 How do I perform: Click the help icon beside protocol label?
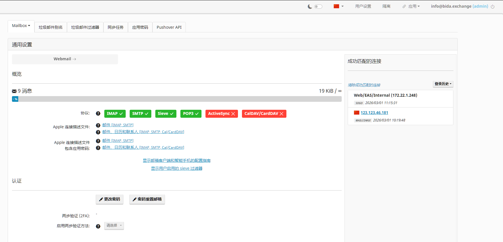pos(98,113)
